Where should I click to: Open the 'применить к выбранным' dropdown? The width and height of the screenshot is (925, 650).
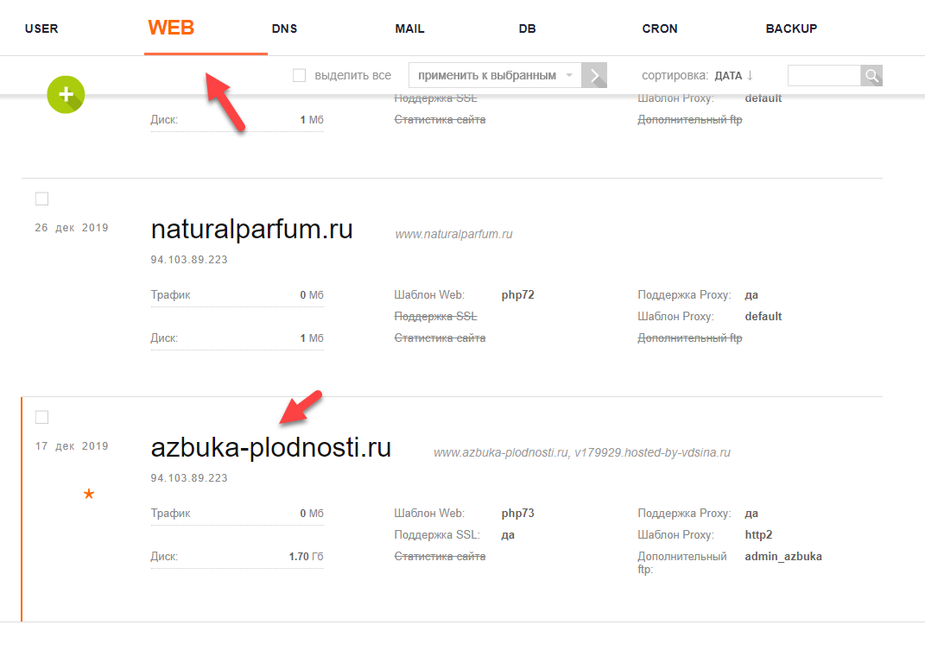495,75
